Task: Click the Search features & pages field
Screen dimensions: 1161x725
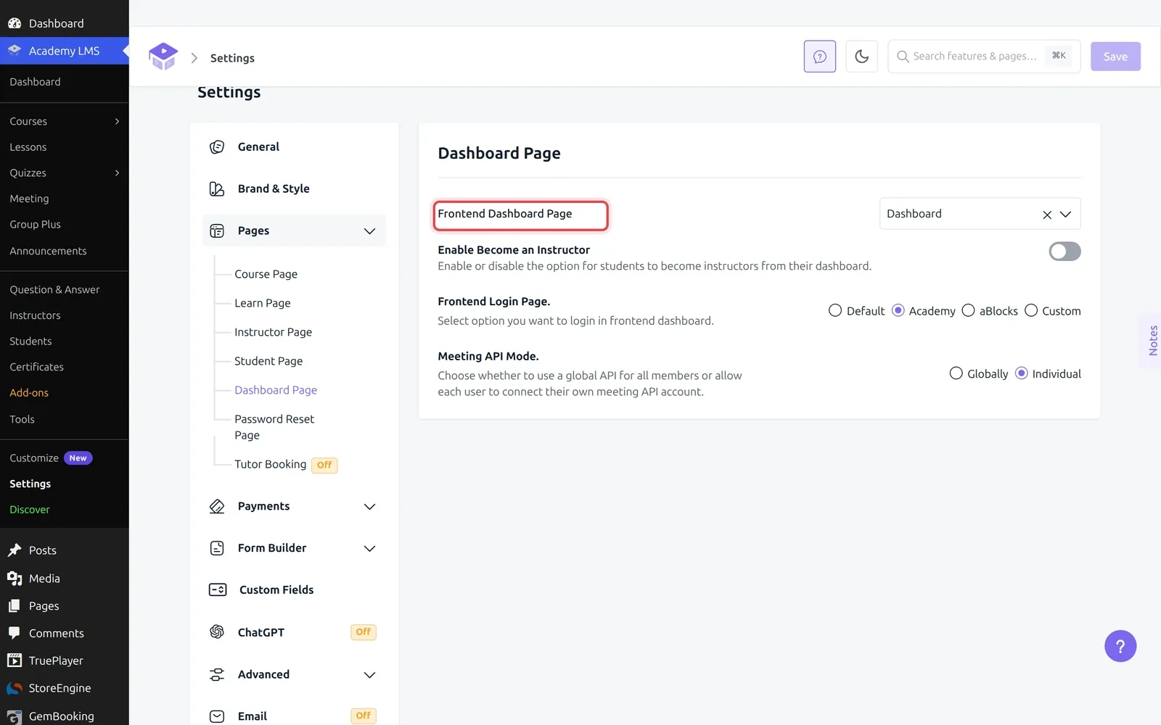Action: click(x=984, y=57)
